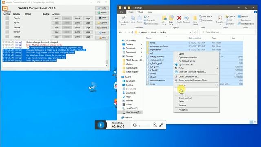Click Copy path in ribbon
Viewport: 261px width, 147px height.
click(149, 20)
